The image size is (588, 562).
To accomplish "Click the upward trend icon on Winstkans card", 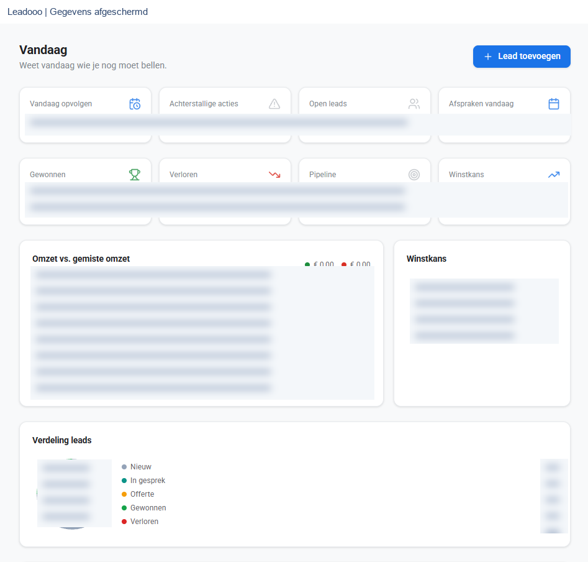I will click(x=554, y=175).
